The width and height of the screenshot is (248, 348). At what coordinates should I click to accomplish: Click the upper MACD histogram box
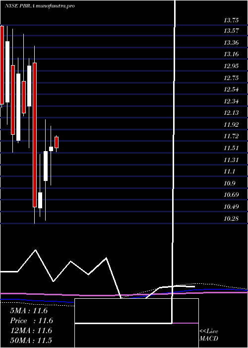[x=136, y=311]
